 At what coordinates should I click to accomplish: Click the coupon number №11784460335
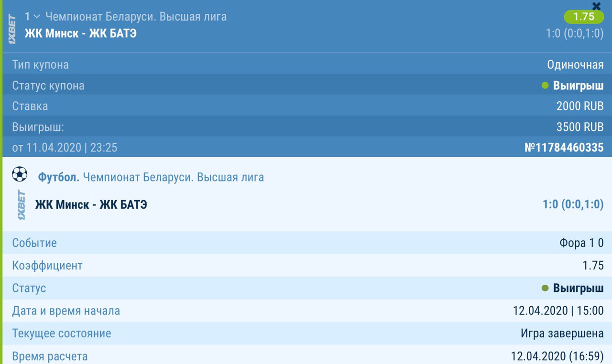click(x=564, y=148)
